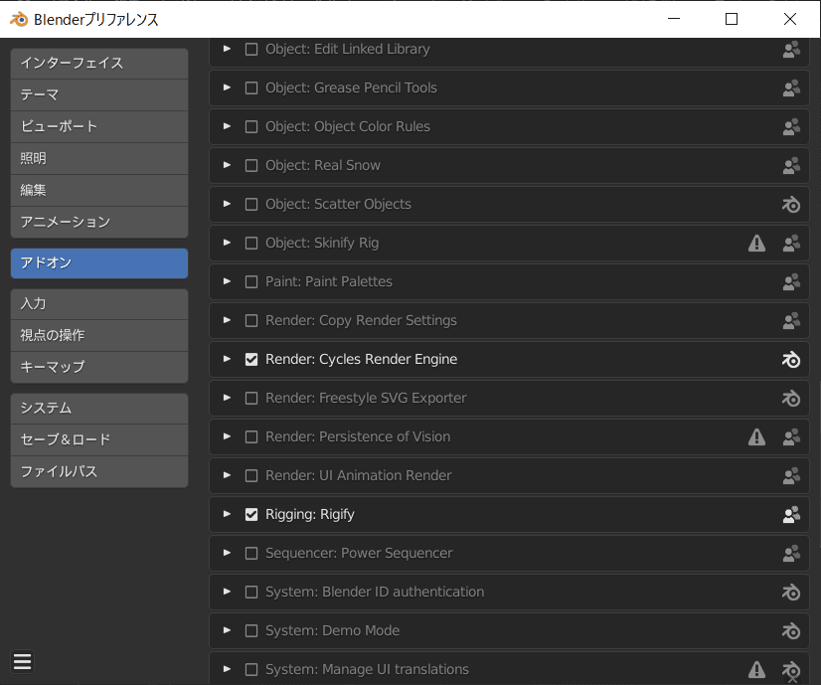Open the キーマップ preferences section
Screen dimensions: 821x685
[x=99, y=367]
